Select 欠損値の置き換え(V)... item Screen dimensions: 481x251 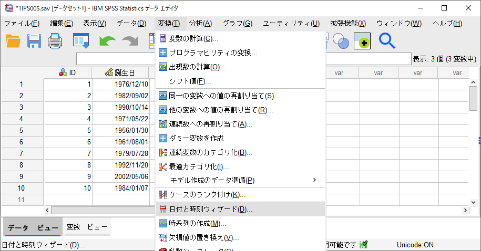pos(240,237)
